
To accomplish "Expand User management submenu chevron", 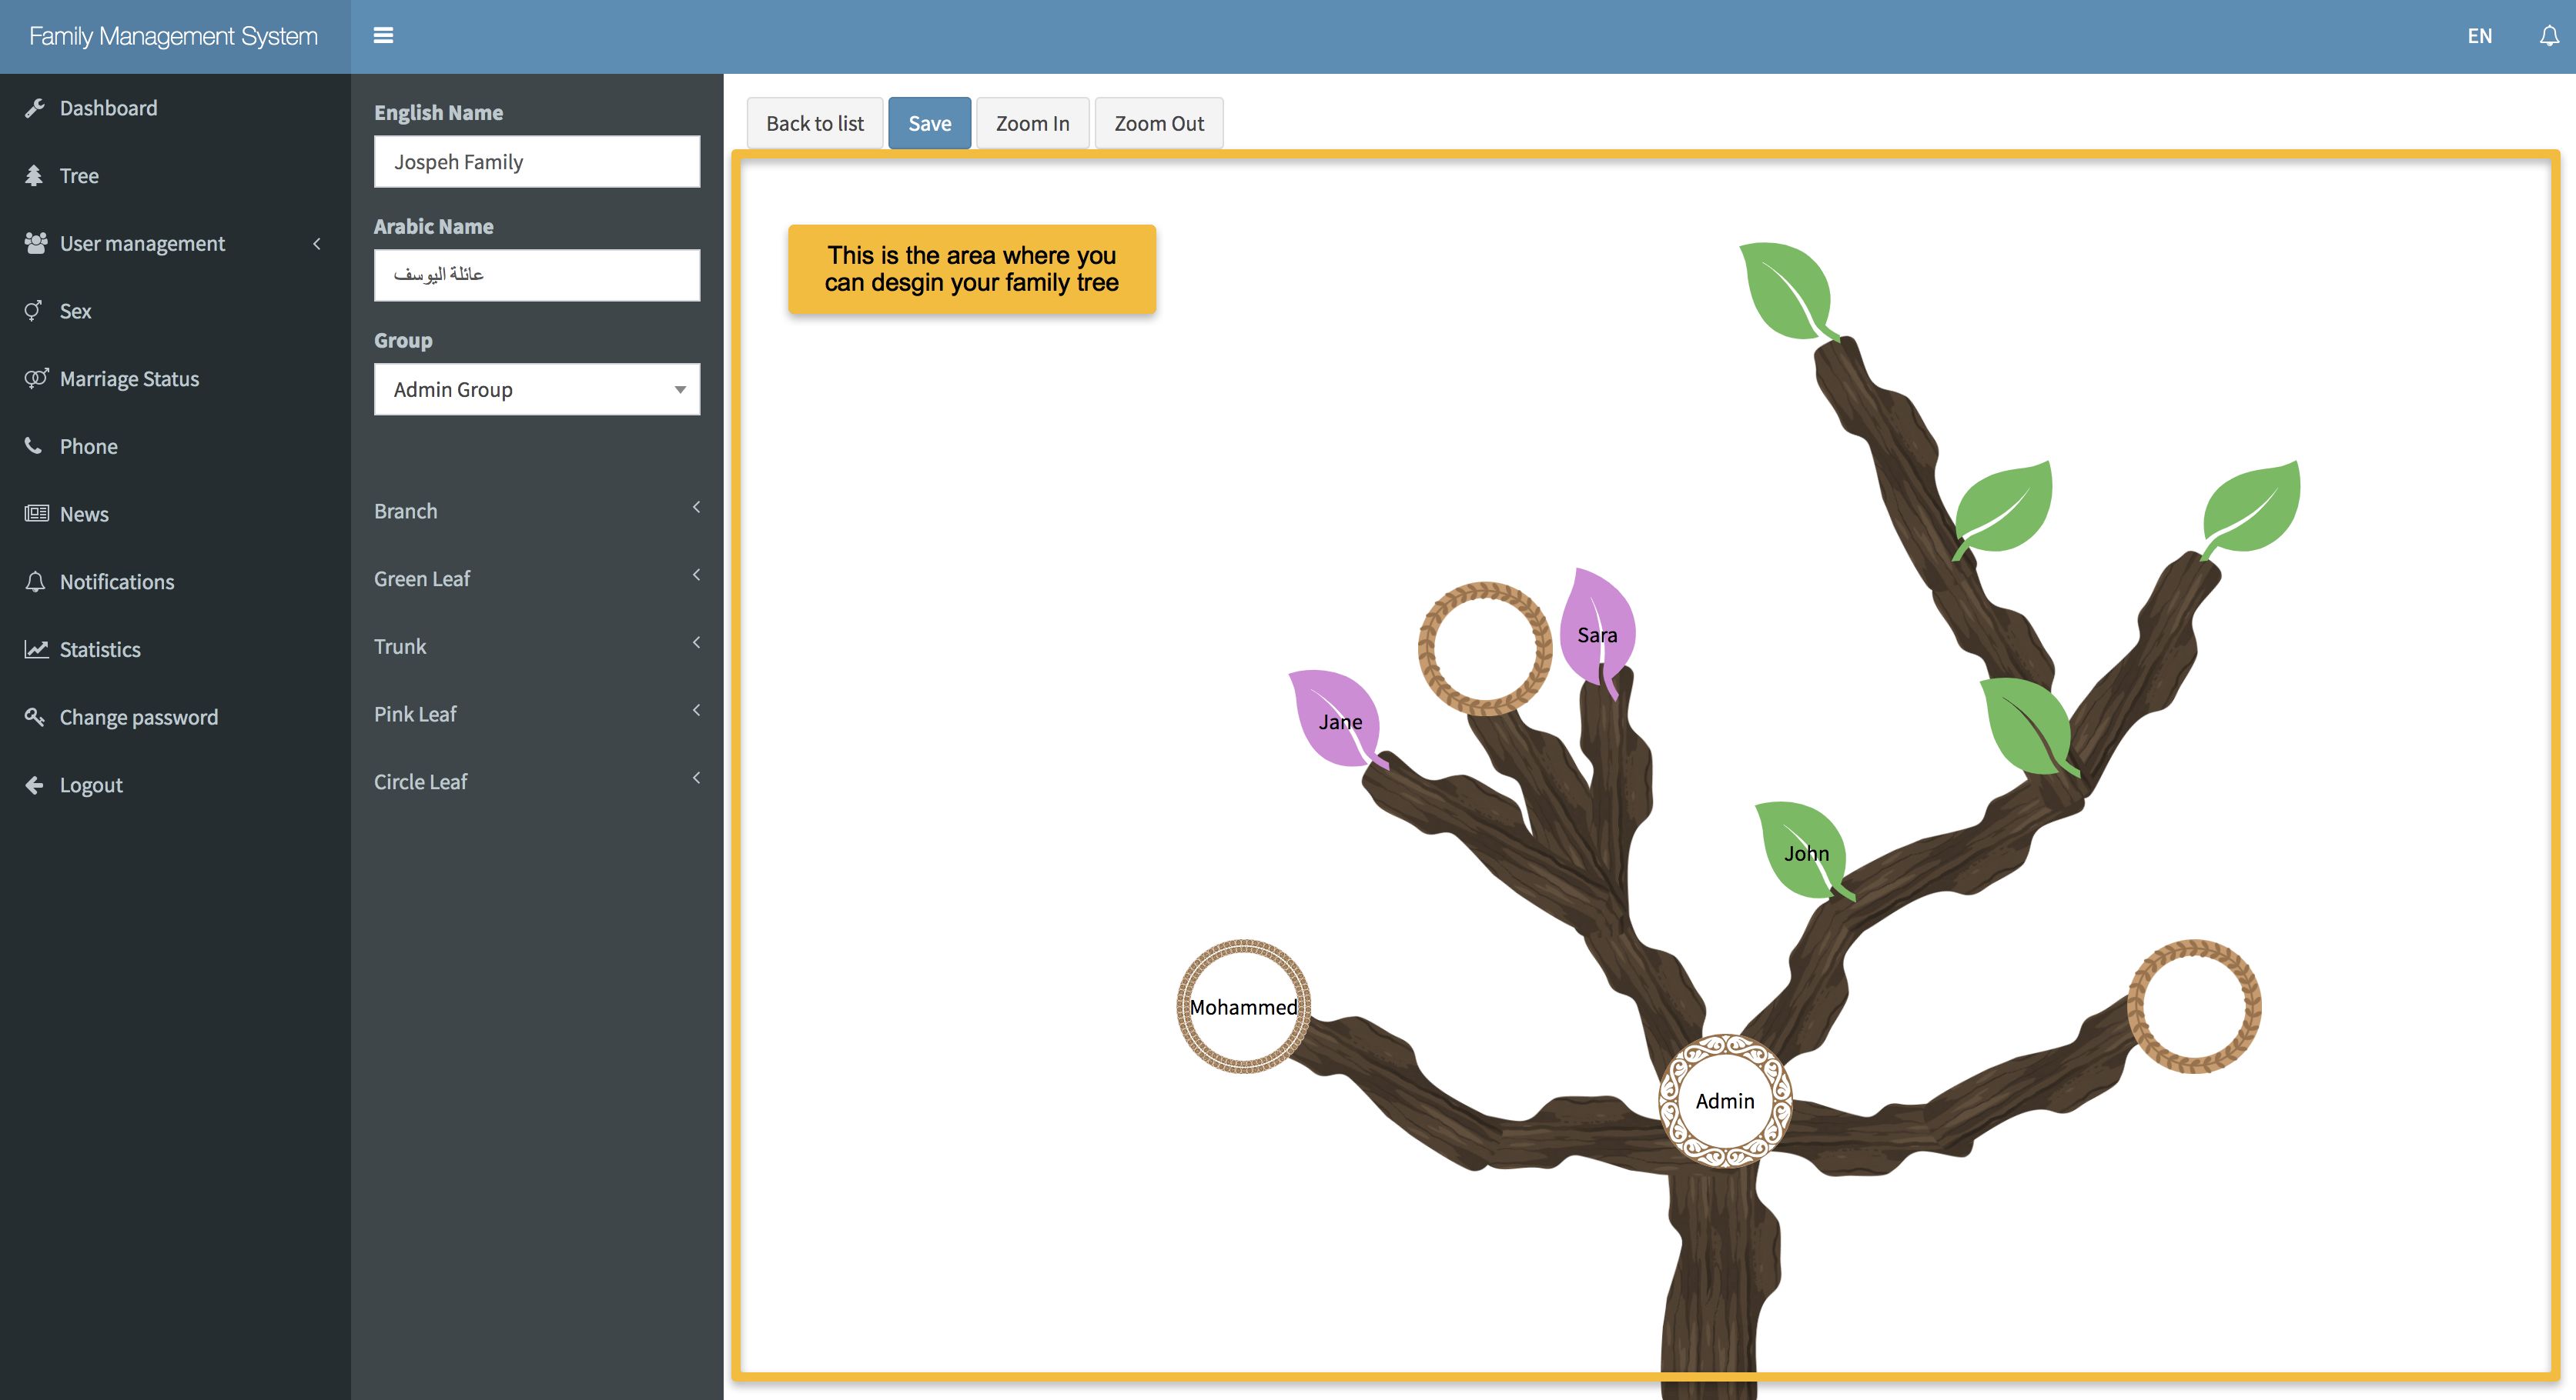I will (316, 243).
